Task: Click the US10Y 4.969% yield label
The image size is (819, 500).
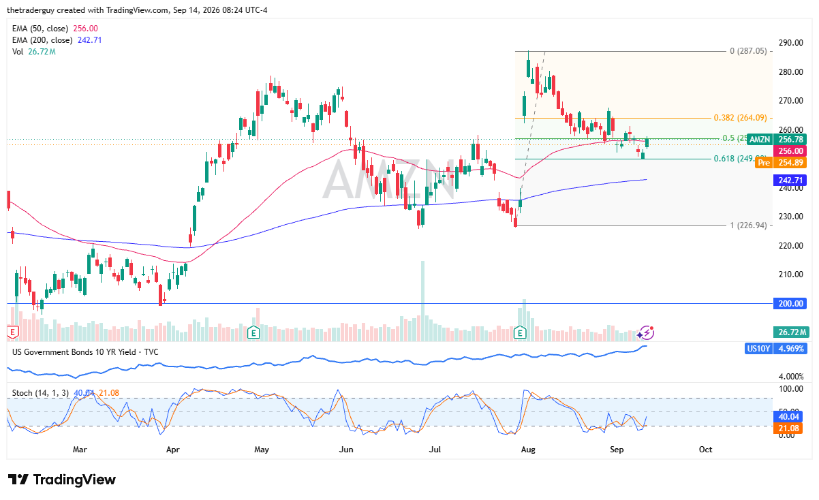Action: (777, 349)
